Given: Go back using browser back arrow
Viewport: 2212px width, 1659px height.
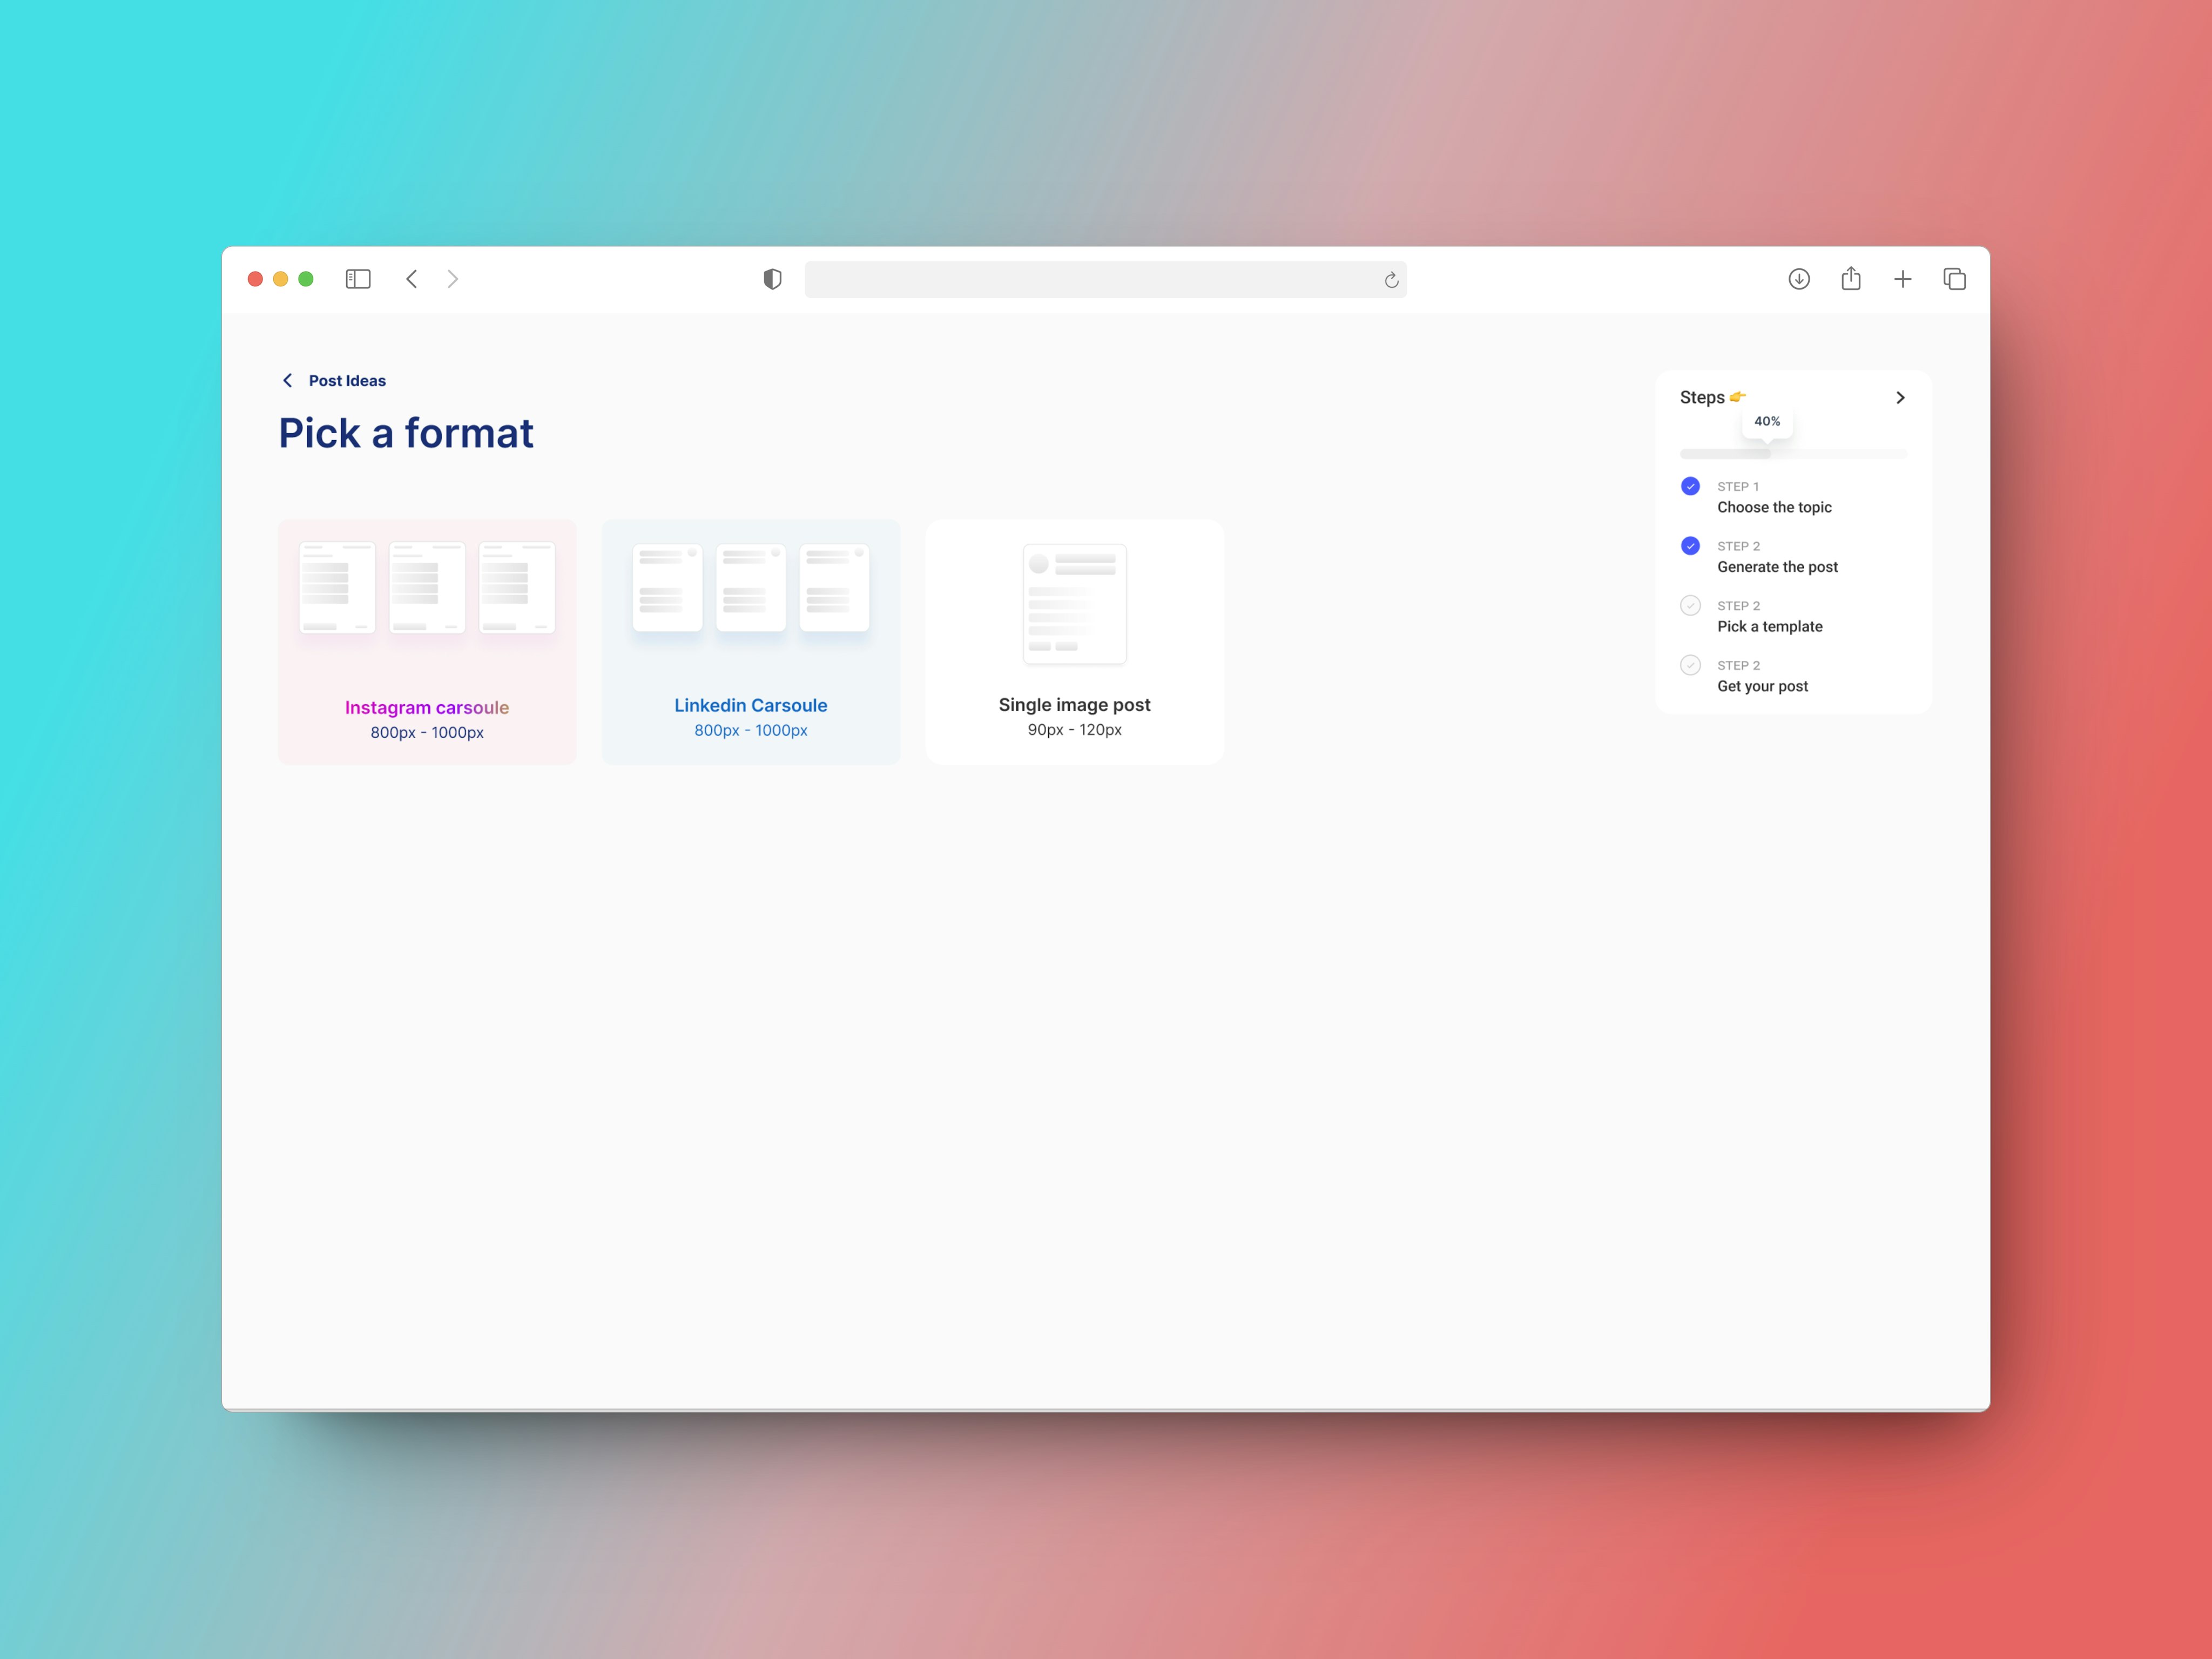Looking at the screenshot, I should tap(412, 279).
